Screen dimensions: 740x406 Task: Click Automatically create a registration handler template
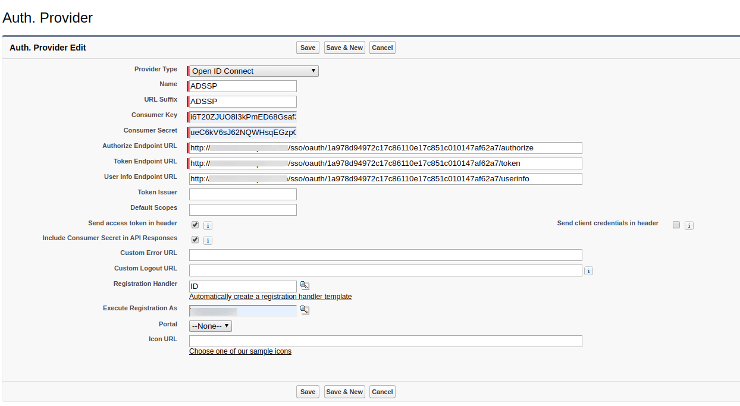pos(270,297)
